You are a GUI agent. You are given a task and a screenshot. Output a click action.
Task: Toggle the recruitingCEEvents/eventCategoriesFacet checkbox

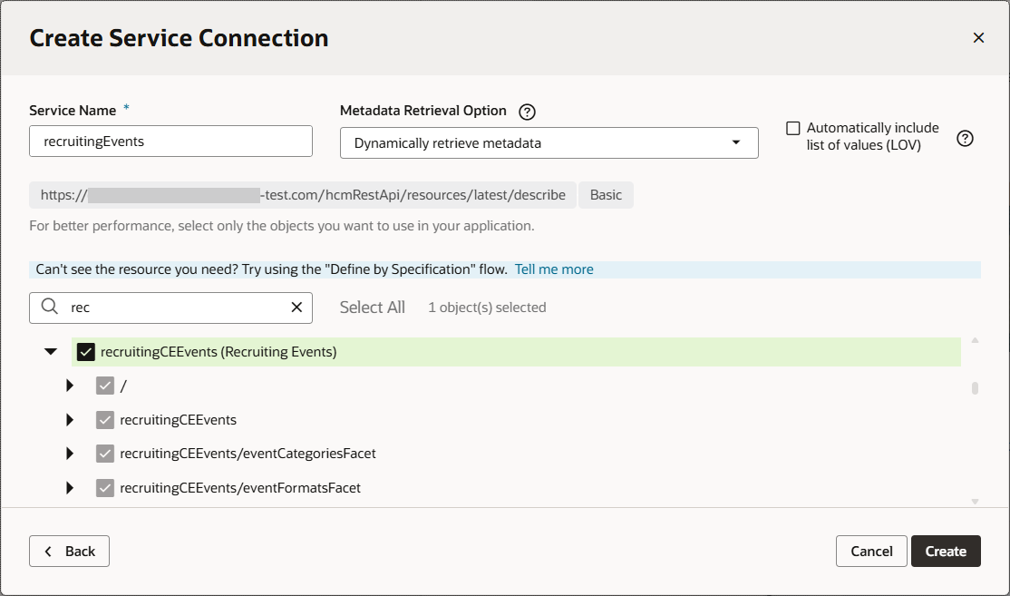pyautogui.click(x=104, y=453)
